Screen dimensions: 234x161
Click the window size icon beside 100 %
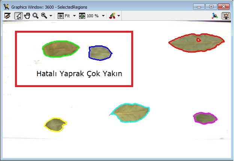82,16
